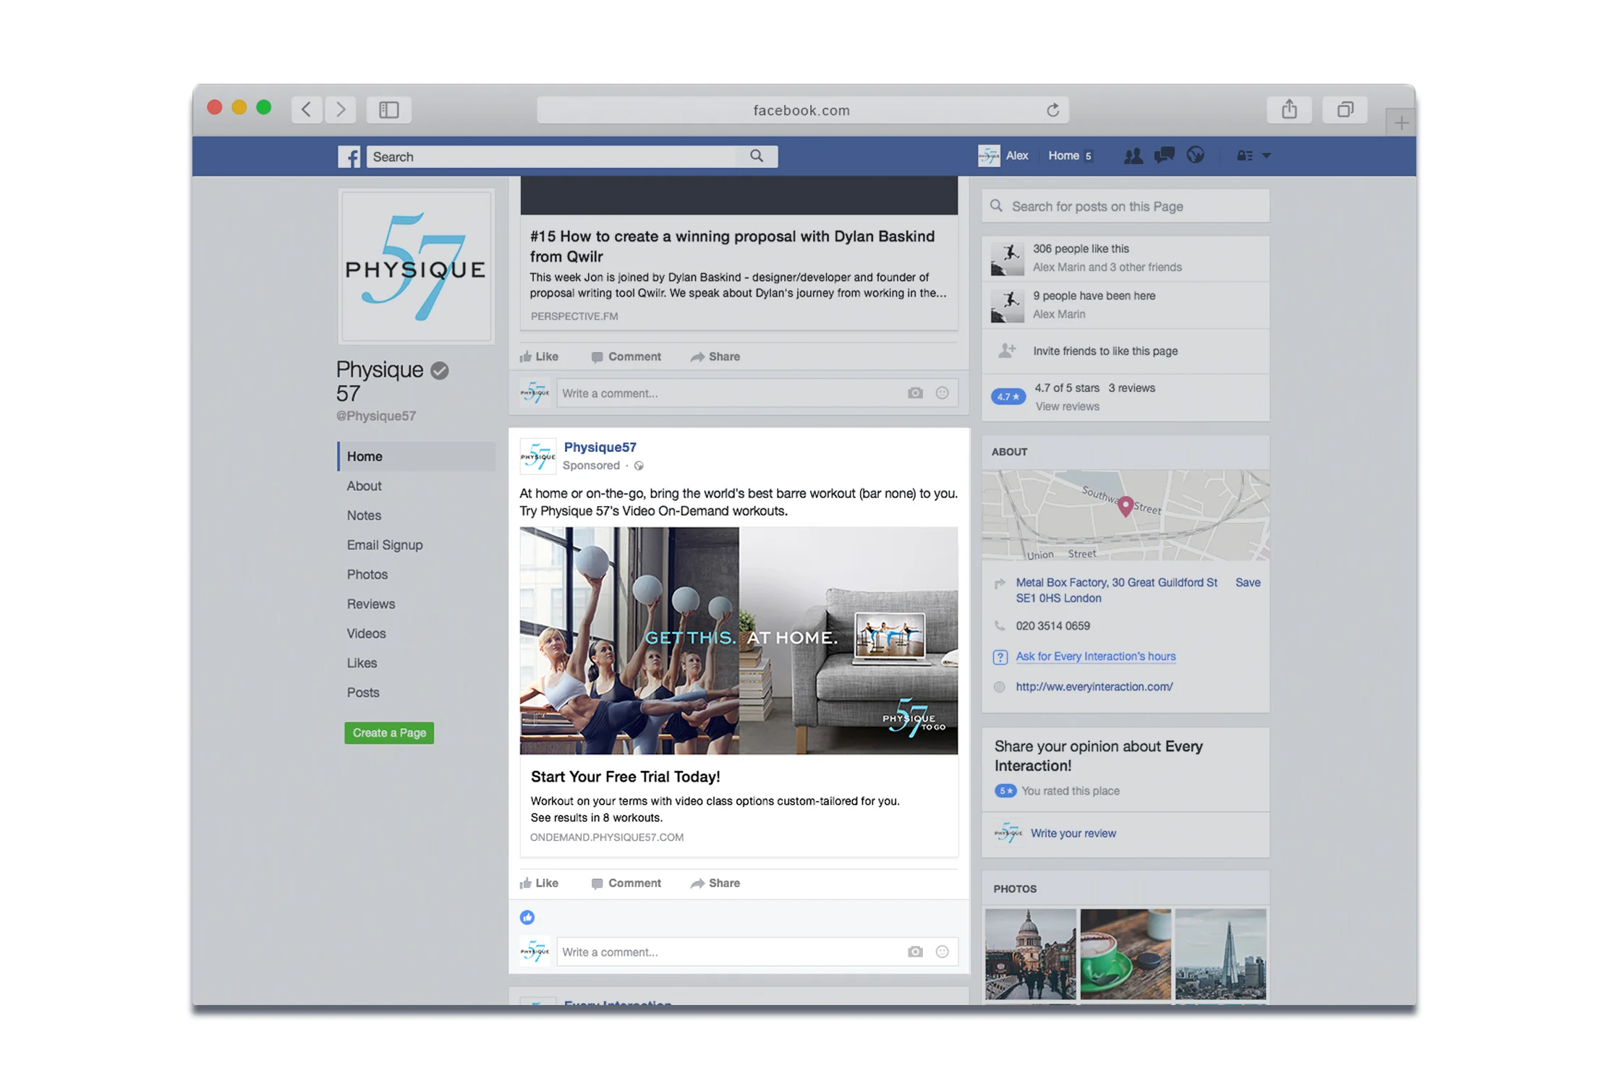The image size is (1608, 1086).
Task: Open a new tab with plus button
Action: tap(1400, 123)
